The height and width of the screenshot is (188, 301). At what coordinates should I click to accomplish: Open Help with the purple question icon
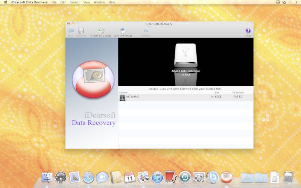[x=248, y=31]
